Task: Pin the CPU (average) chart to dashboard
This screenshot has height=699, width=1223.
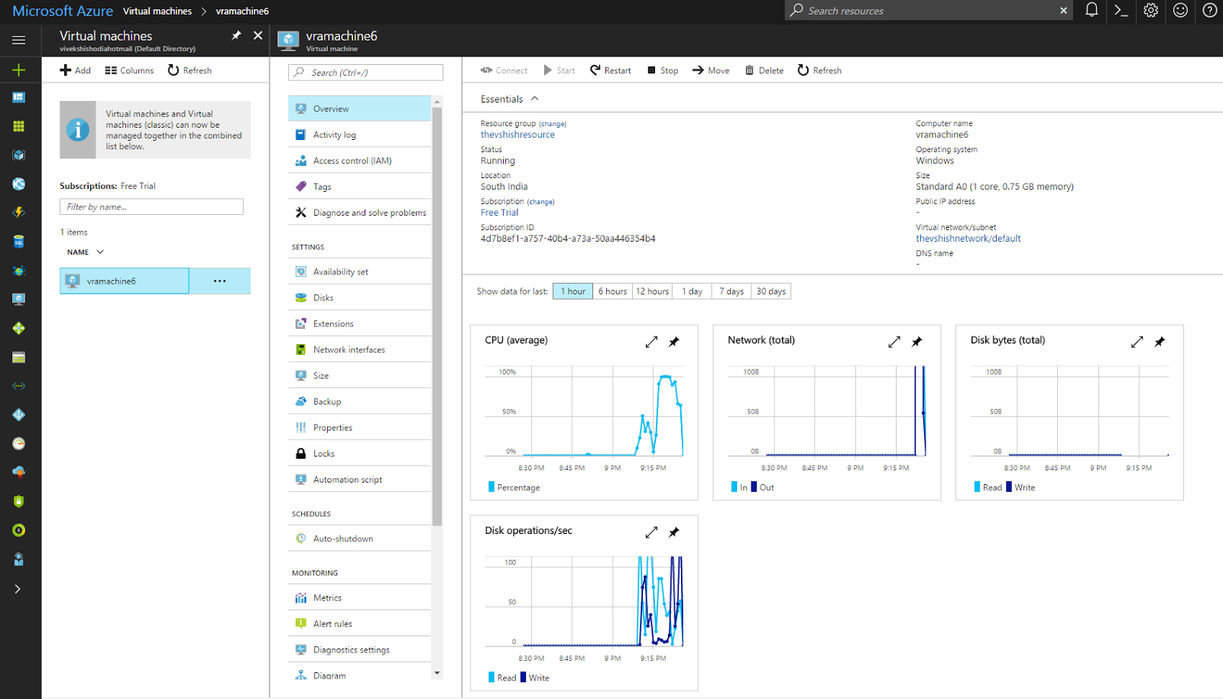Action: pos(674,342)
